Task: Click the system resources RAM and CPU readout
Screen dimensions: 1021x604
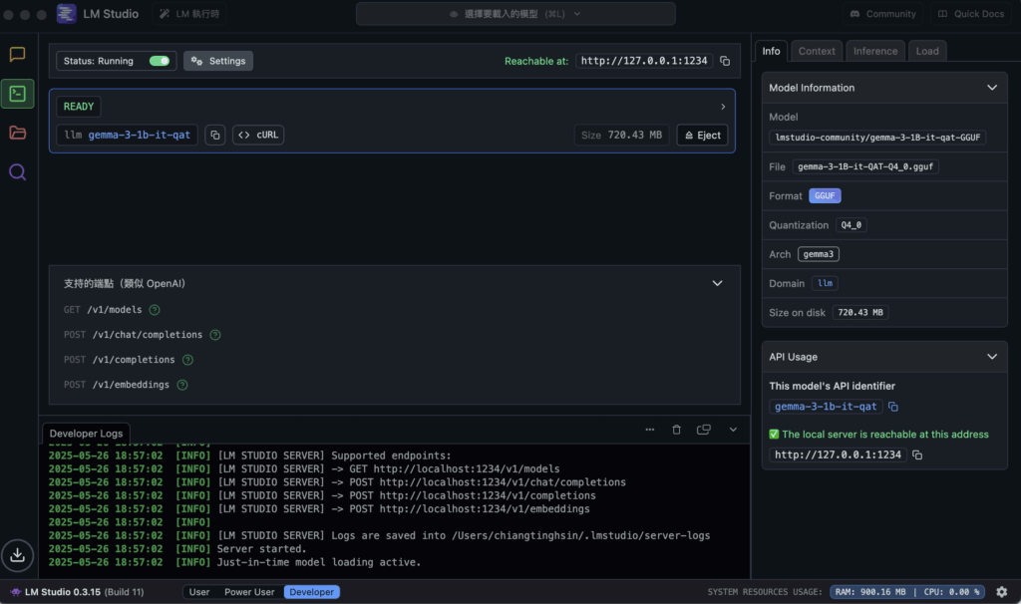Action: pyautogui.click(x=907, y=592)
